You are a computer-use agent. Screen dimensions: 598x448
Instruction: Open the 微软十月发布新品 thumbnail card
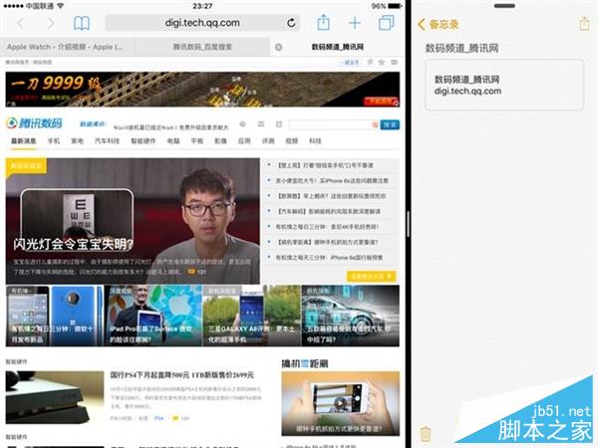tap(55, 316)
